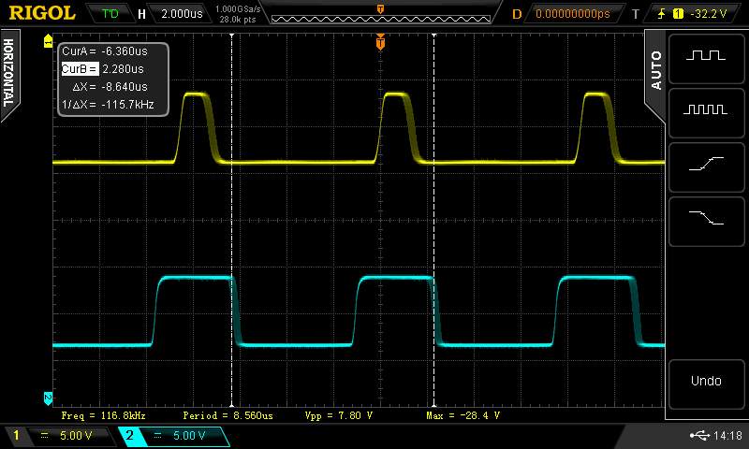
Task: Open the HORIZONTAL side tab
Action: [10, 73]
